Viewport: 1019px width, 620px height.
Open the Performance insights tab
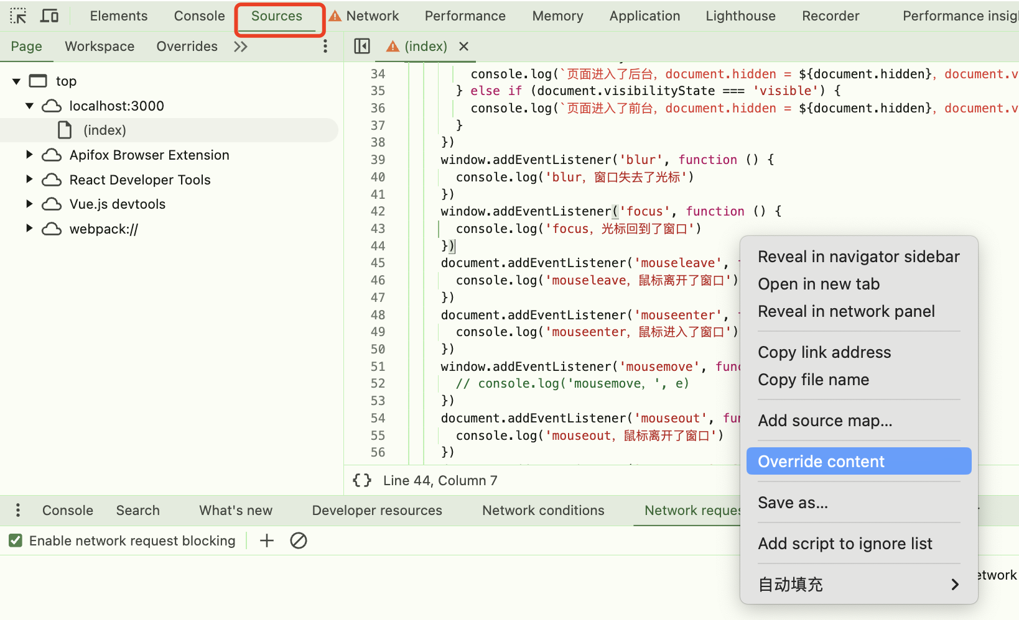pyautogui.click(x=961, y=16)
